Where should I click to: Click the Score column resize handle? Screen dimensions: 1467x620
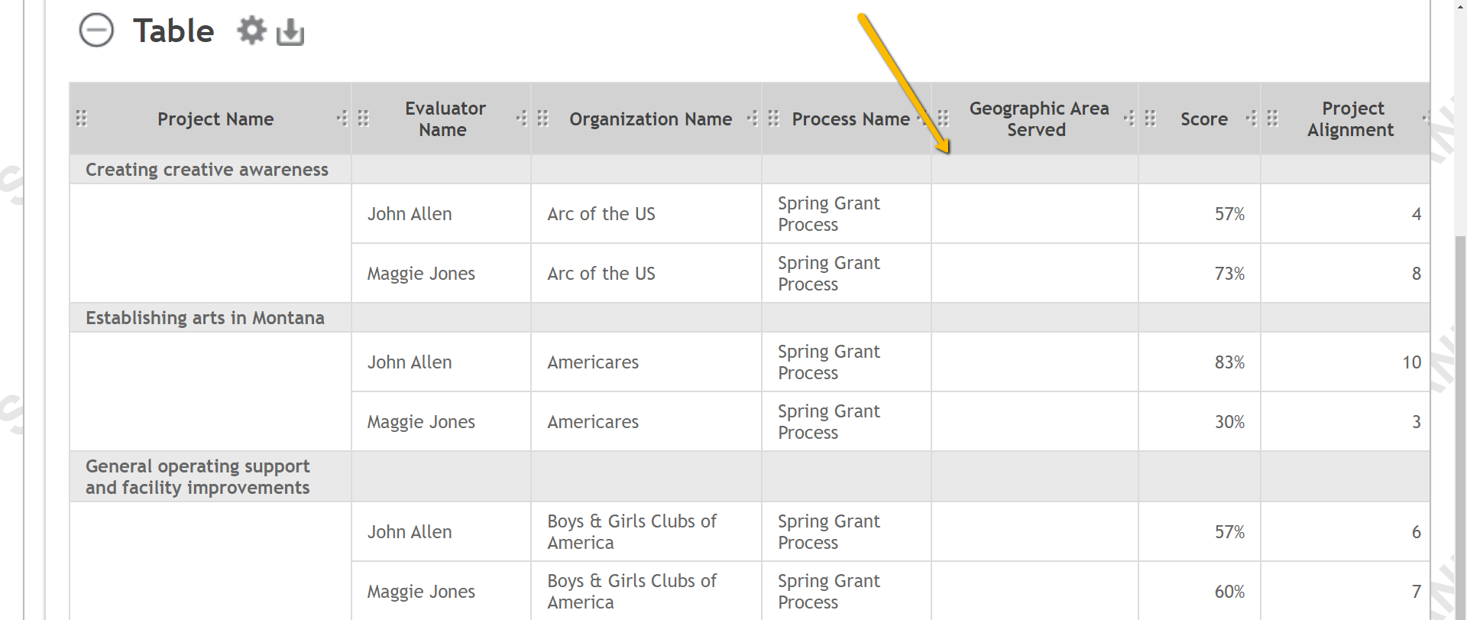click(1252, 118)
